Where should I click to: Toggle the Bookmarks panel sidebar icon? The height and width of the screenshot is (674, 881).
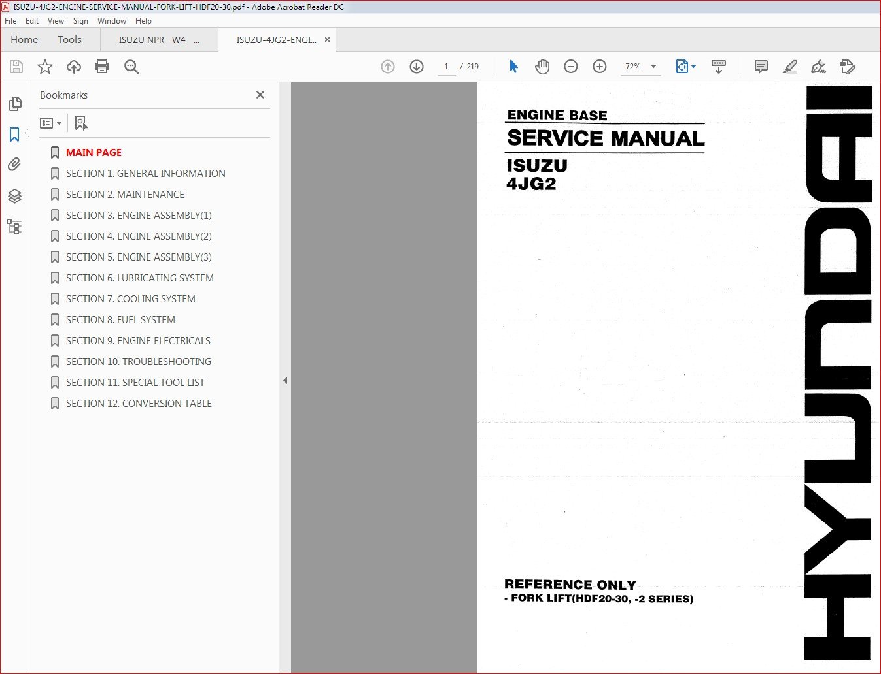(14, 135)
